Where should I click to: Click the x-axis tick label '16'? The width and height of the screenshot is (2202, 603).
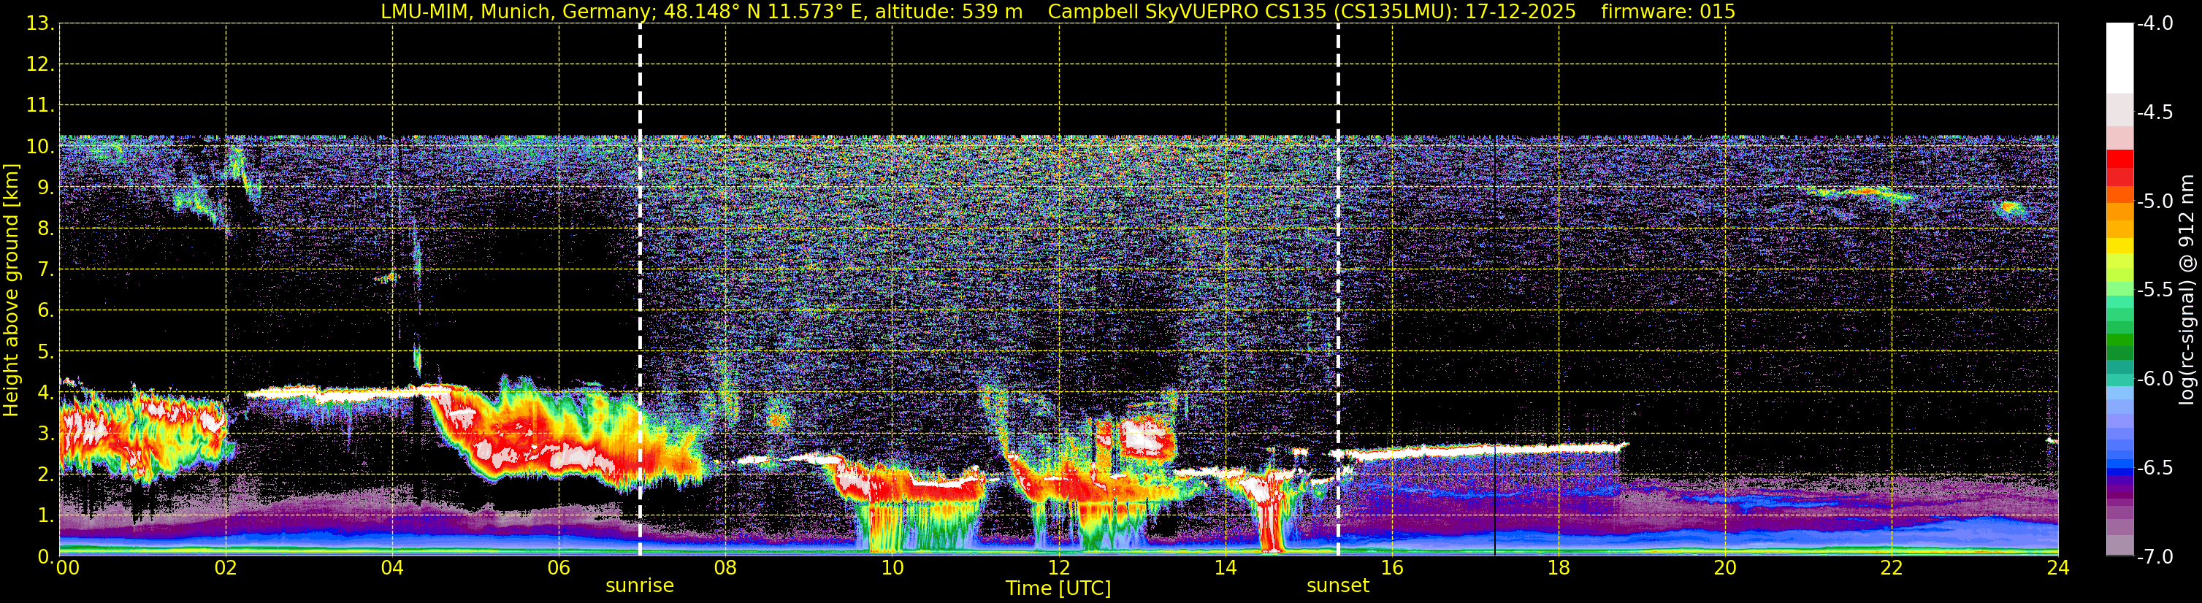(1393, 568)
